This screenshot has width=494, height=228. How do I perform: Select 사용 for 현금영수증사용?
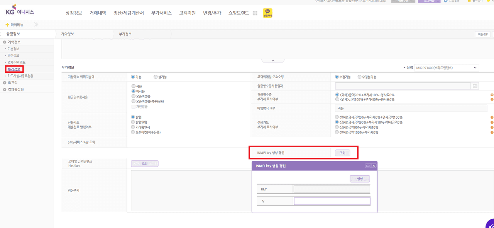coord(134,86)
